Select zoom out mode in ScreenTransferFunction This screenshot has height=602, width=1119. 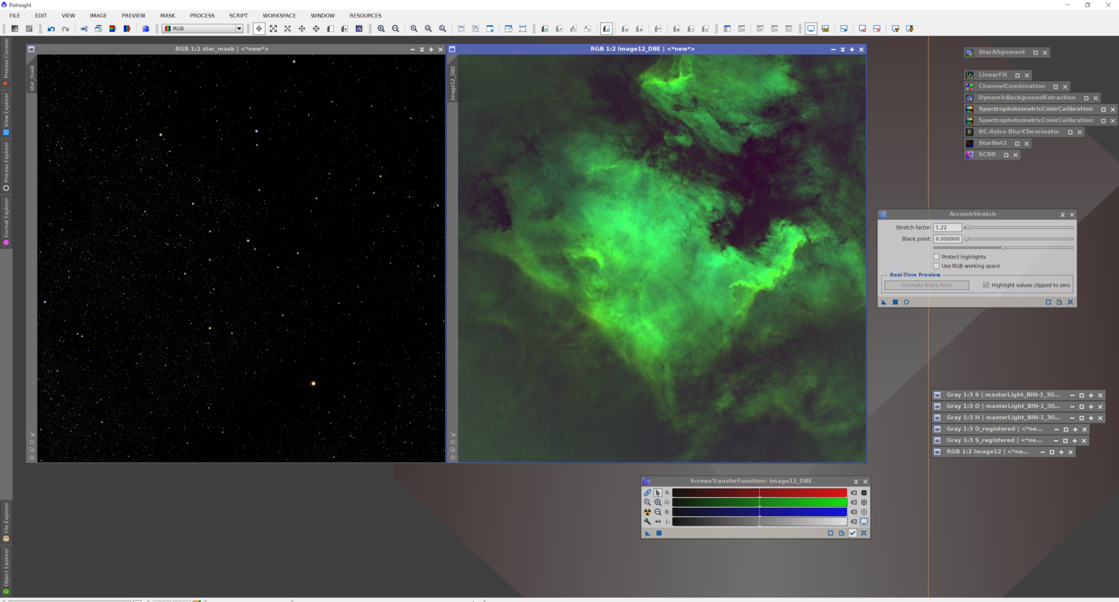[658, 512]
